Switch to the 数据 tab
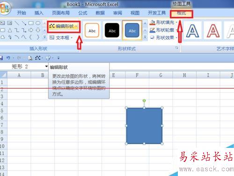The height and width of the screenshot is (176, 234). pos(100,13)
